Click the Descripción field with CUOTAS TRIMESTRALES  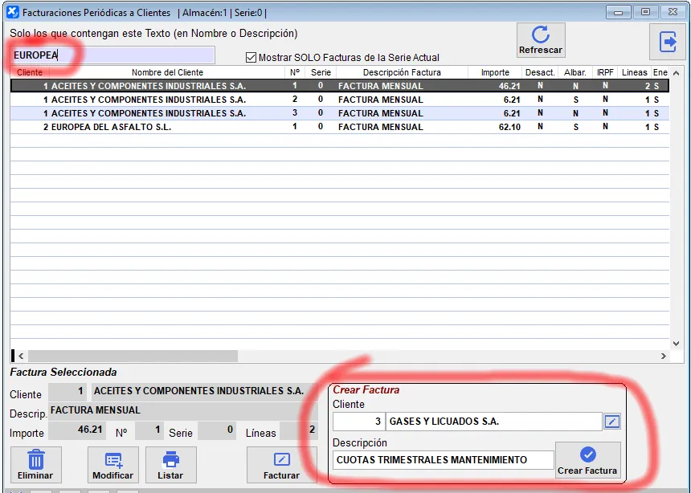coord(443,460)
